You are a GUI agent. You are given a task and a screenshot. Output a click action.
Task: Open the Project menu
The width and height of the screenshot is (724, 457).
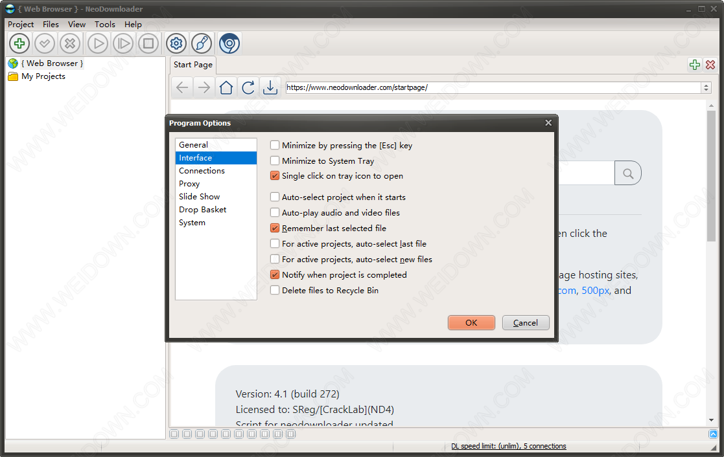tap(21, 25)
